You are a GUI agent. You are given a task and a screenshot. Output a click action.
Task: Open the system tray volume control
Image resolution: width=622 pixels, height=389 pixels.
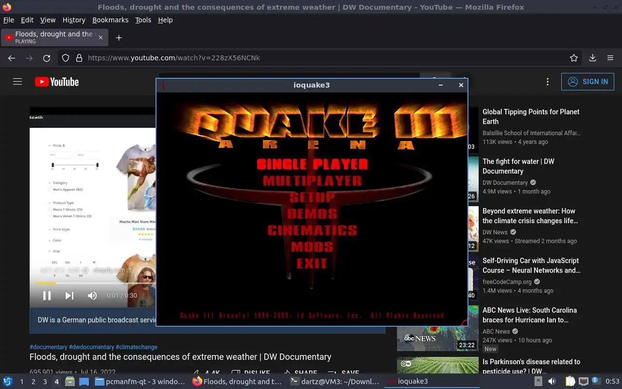click(x=552, y=382)
